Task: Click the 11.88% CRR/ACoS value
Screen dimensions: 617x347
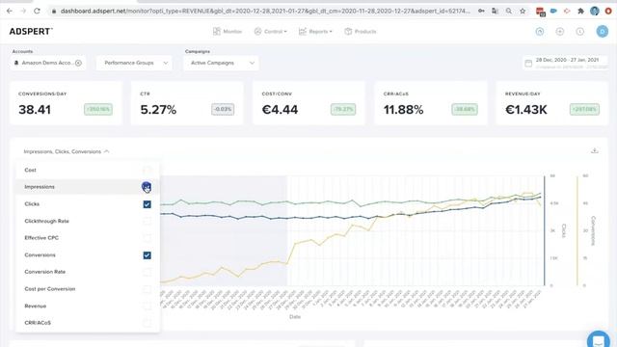Action: 403,110
